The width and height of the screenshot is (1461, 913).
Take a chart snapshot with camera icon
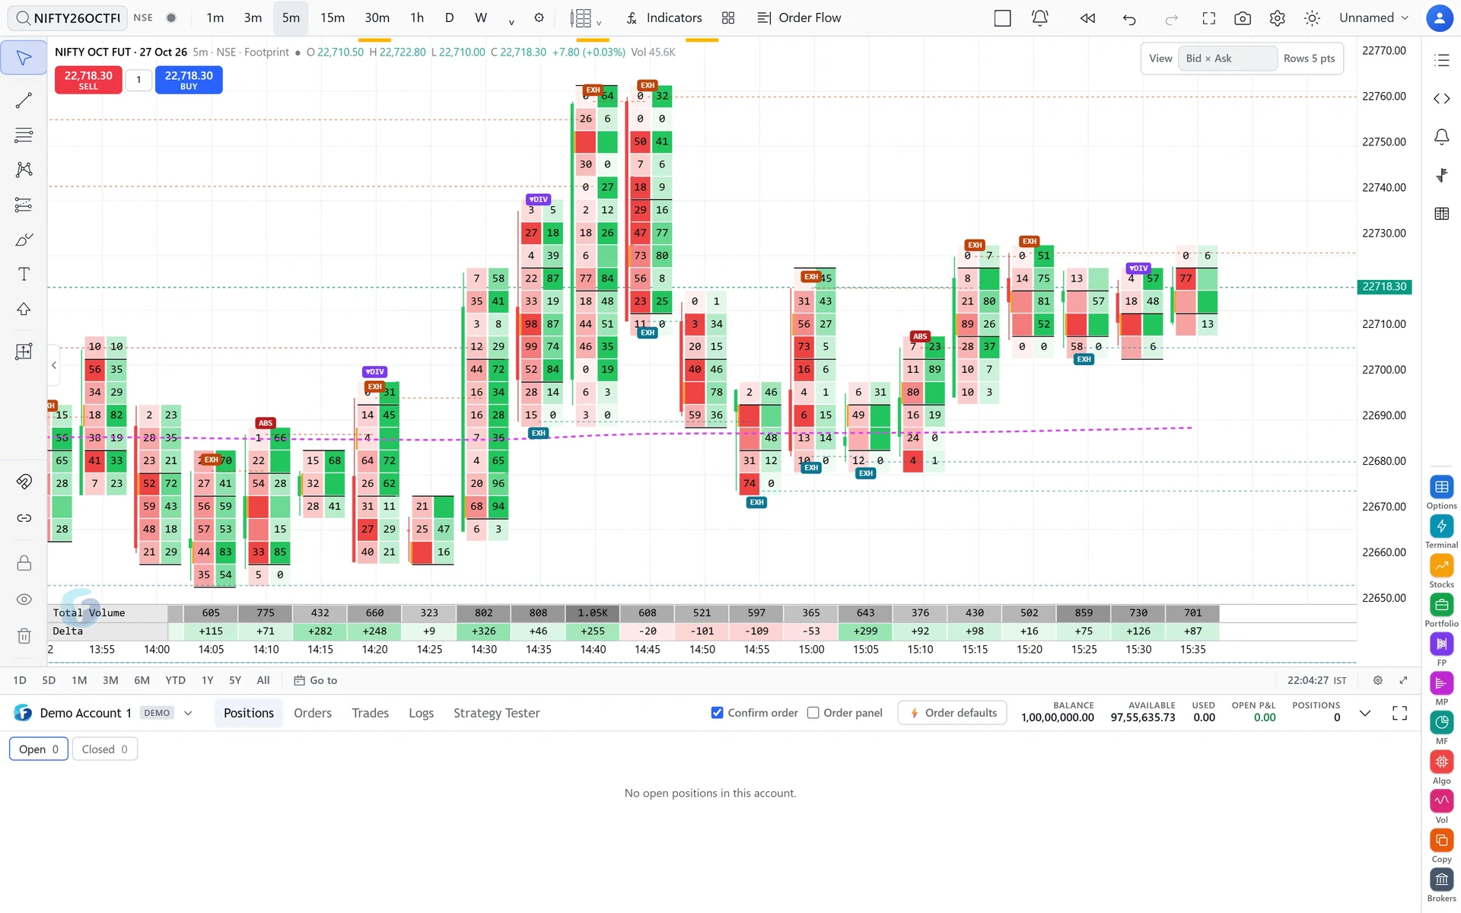pyautogui.click(x=1242, y=17)
